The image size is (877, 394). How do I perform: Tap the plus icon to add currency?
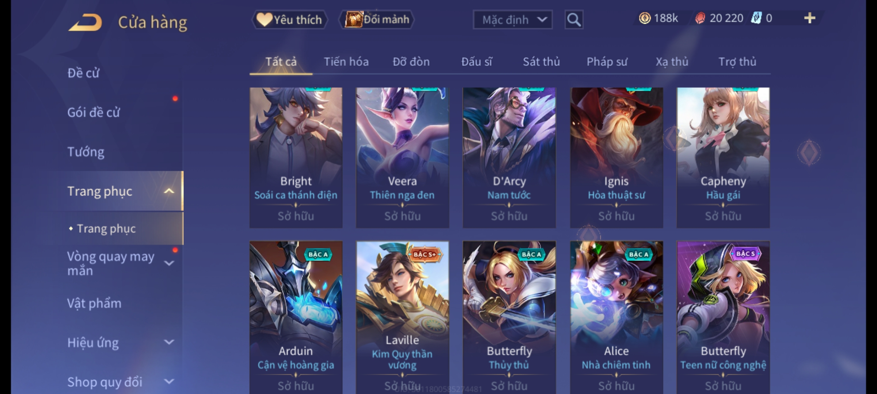(x=810, y=18)
